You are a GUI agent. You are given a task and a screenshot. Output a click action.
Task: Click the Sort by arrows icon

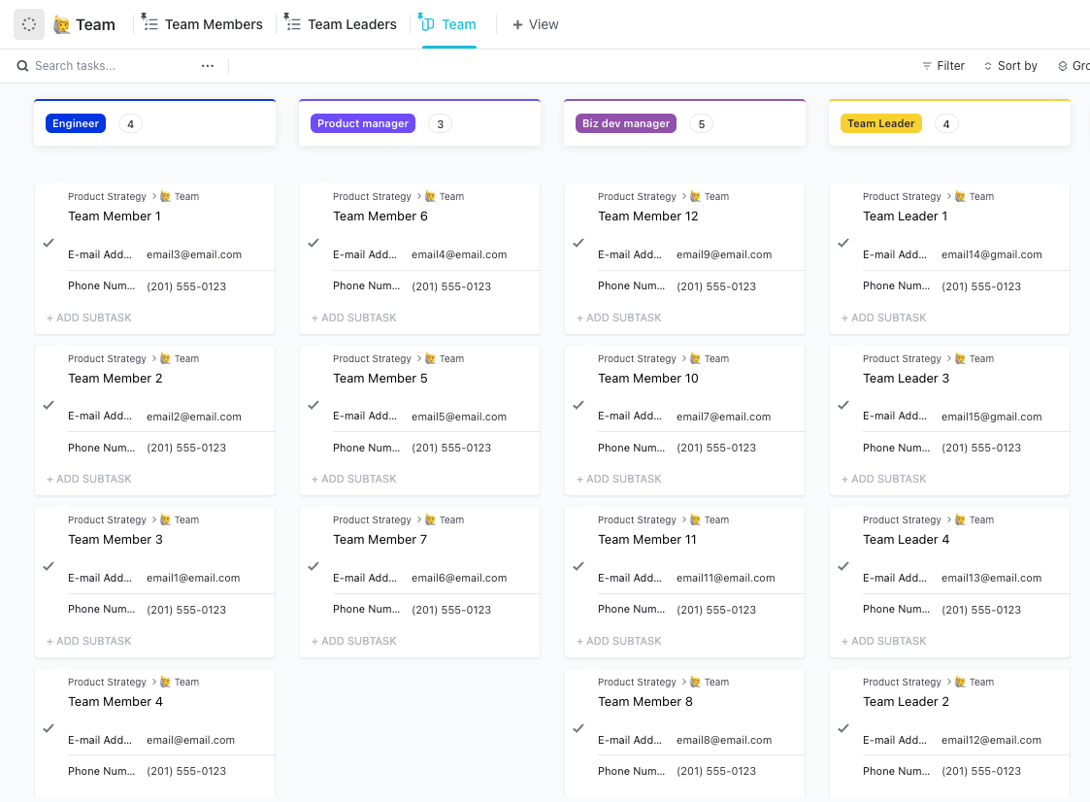point(988,66)
